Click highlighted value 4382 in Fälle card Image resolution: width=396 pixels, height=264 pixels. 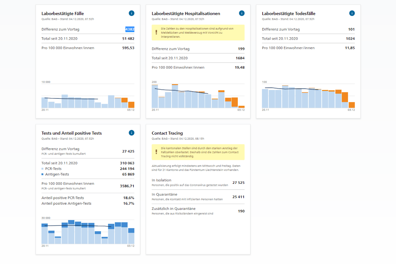(130, 29)
